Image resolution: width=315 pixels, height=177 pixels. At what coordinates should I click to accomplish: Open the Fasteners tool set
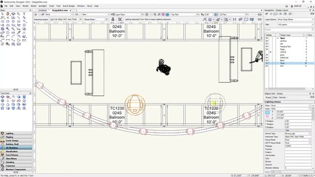(x=16, y=166)
